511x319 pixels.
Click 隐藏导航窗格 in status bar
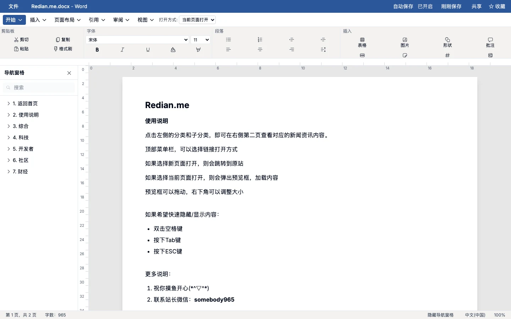tap(440, 315)
